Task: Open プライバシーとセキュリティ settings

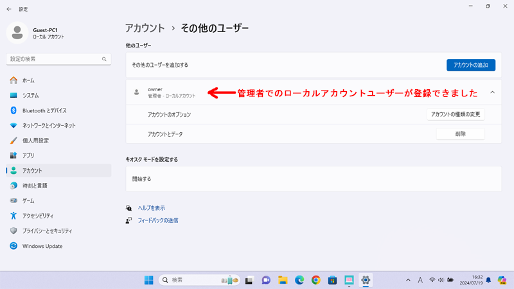Action: coord(47,231)
